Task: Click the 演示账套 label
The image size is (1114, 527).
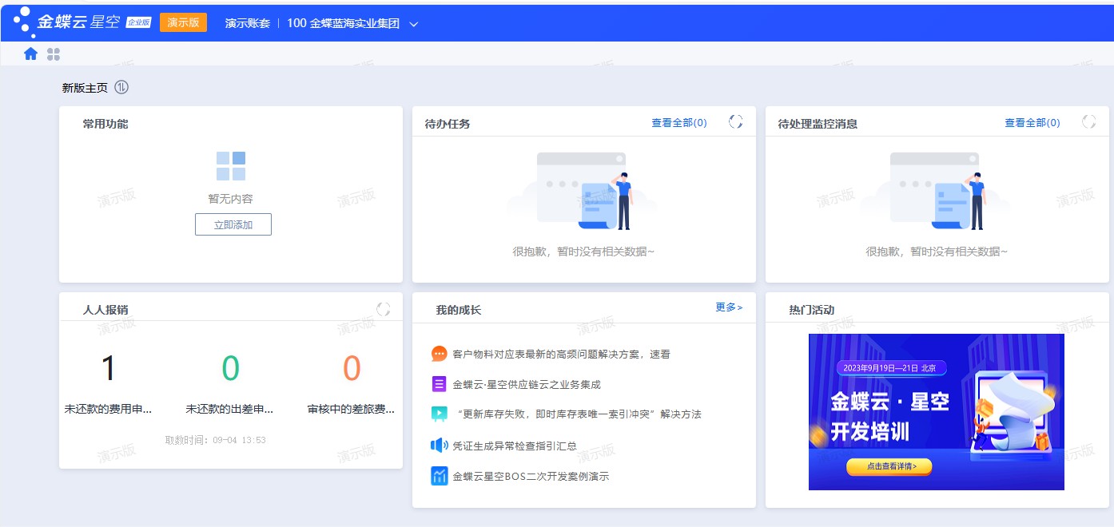Action: [248, 23]
